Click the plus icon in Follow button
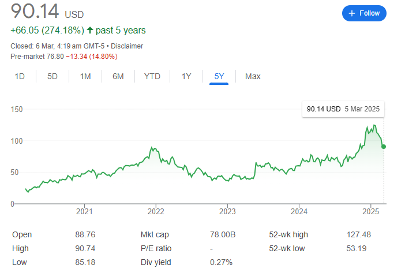This screenshot has height=276, width=405. click(352, 13)
